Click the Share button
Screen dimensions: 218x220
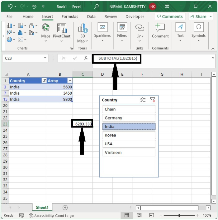[x=201, y=16]
